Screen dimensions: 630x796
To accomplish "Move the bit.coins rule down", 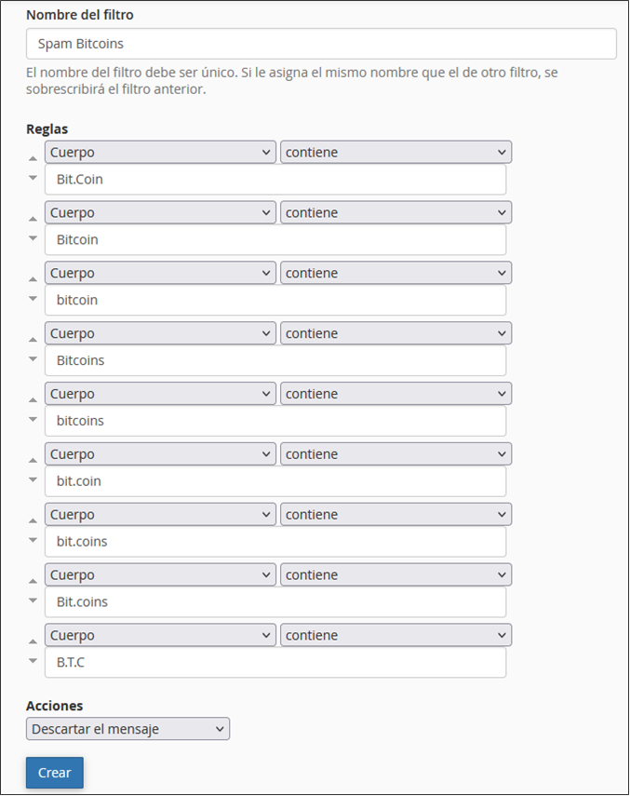I will 33,540.
